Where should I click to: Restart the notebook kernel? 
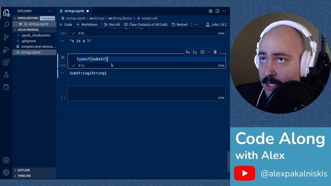(x=179, y=24)
